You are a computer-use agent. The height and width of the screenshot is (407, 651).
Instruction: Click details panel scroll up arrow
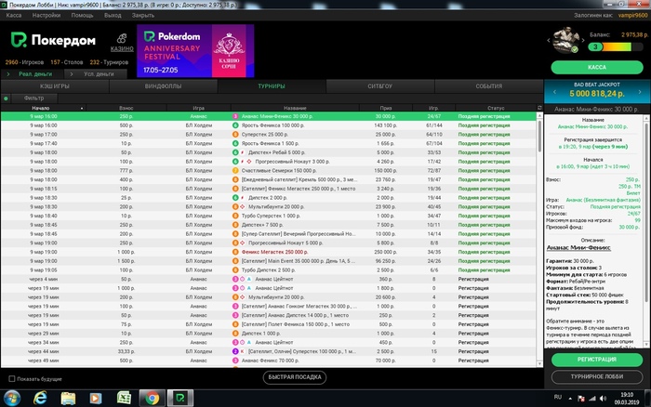click(646, 118)
